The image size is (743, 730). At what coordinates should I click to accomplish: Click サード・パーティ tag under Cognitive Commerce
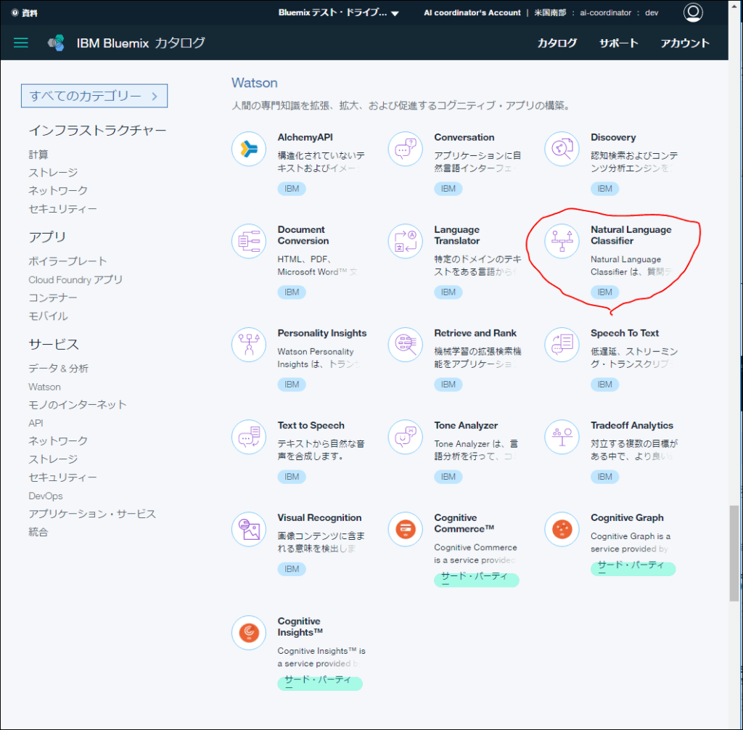click(476, 579)
